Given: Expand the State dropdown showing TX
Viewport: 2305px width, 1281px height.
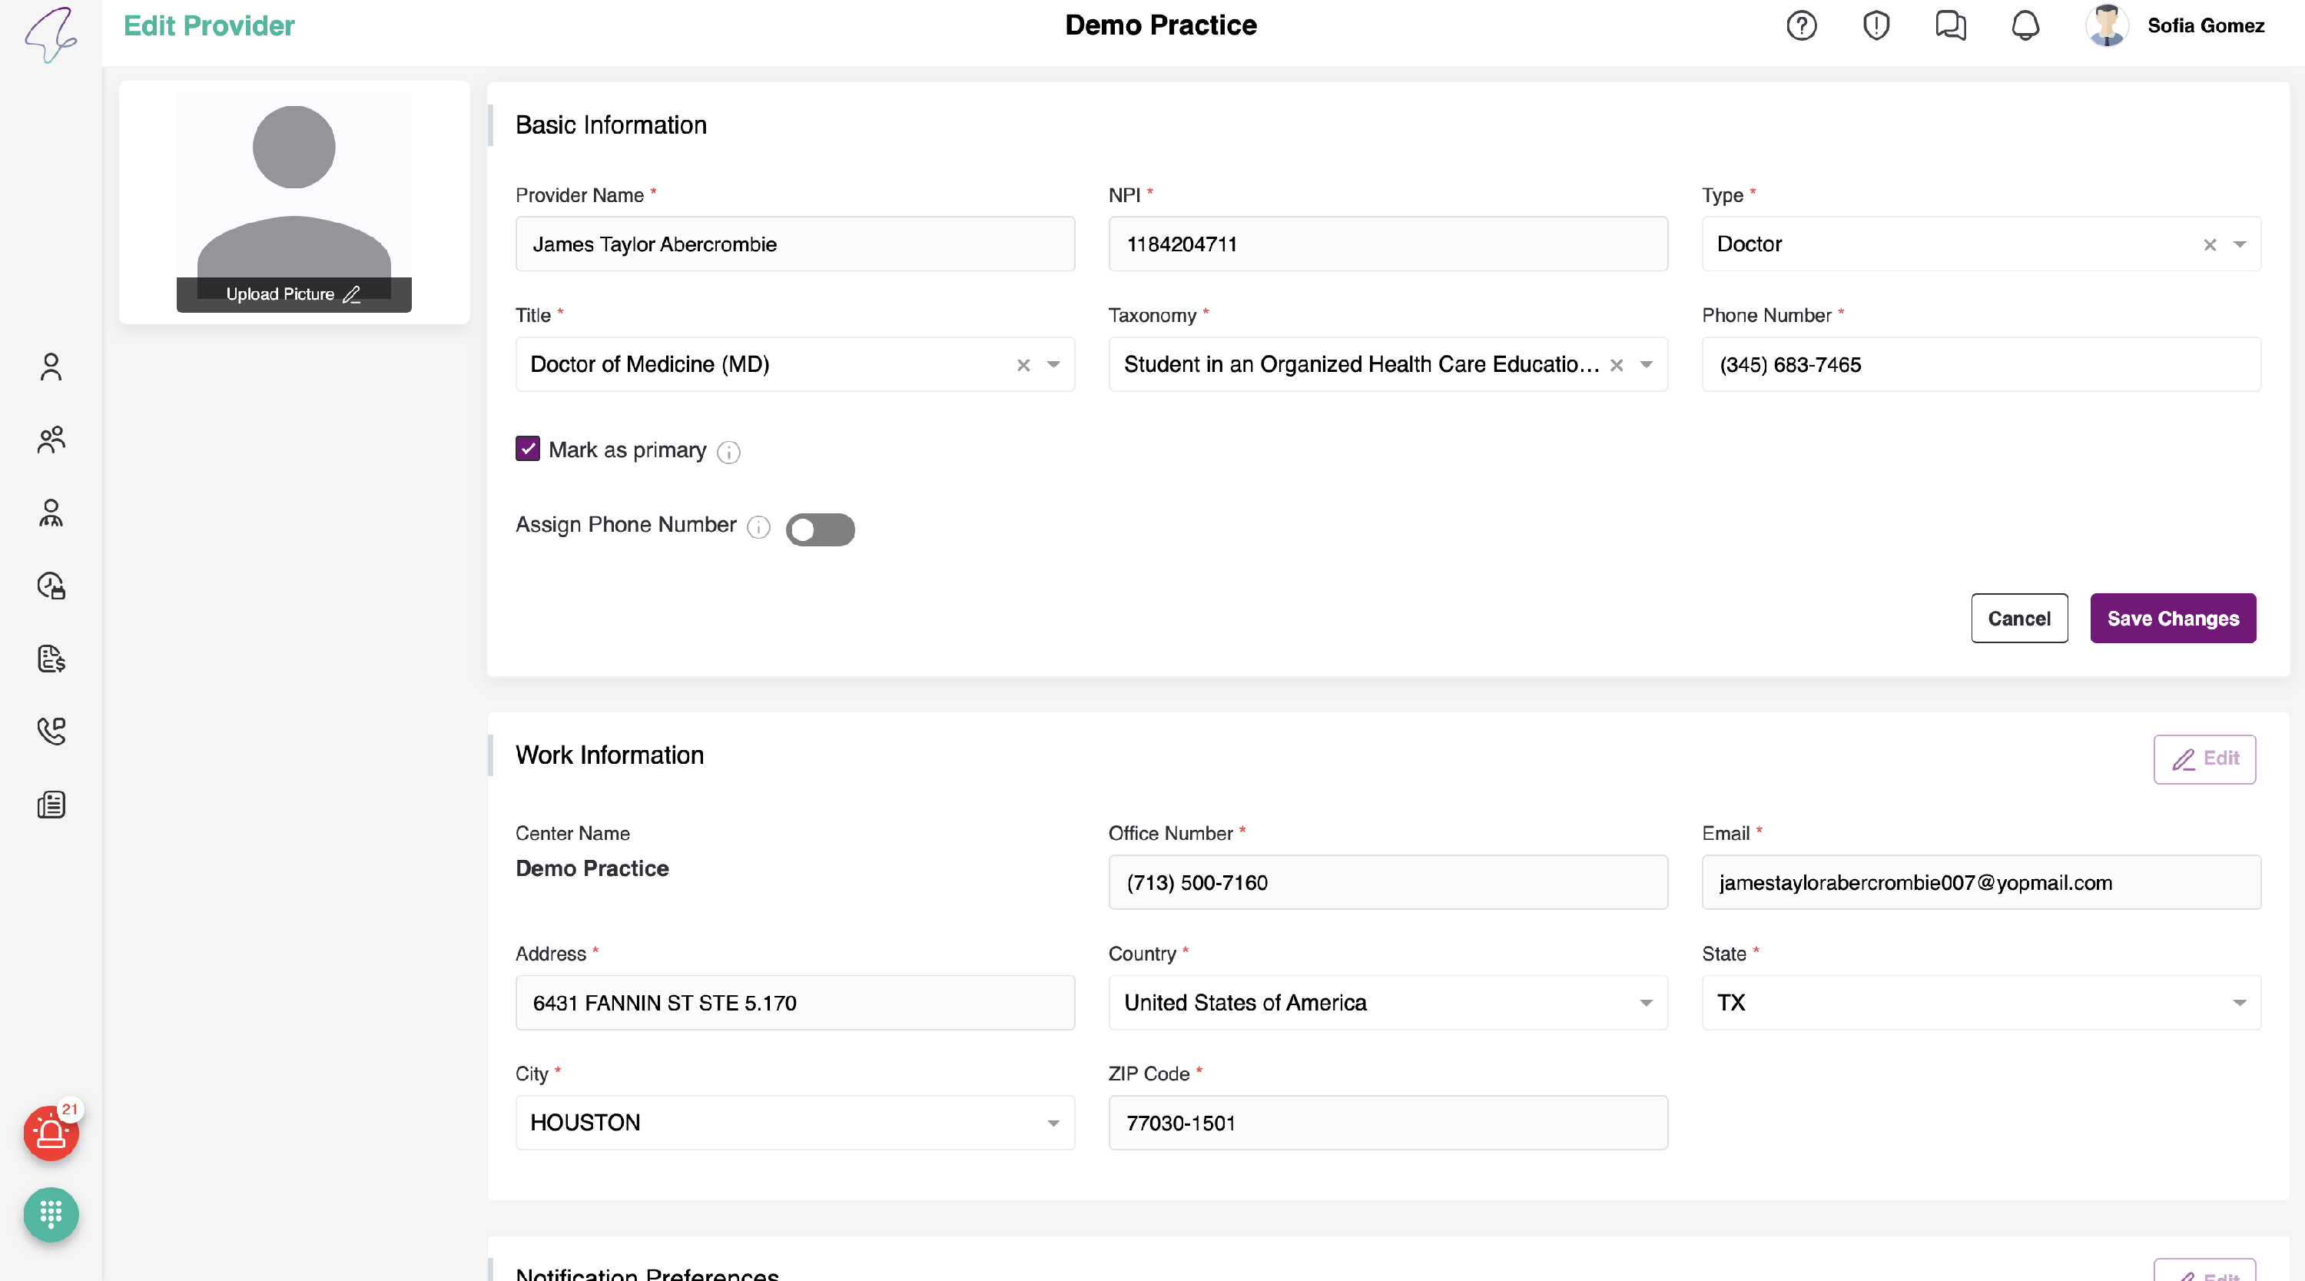Looking at the screenshot, I should click(2239, 1003).
